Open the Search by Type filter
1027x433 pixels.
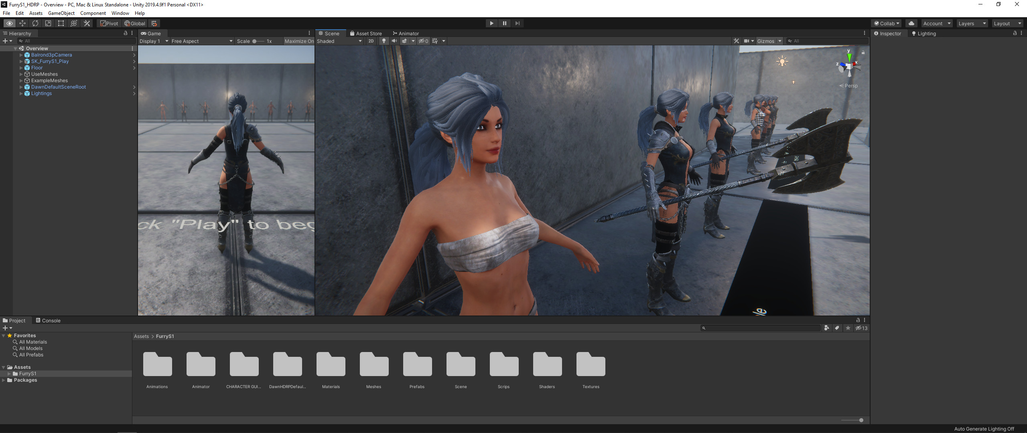[826, 328]
